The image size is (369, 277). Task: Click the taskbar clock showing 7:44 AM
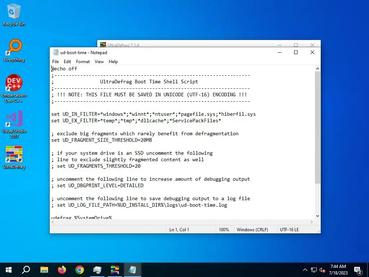click(338, 270)
